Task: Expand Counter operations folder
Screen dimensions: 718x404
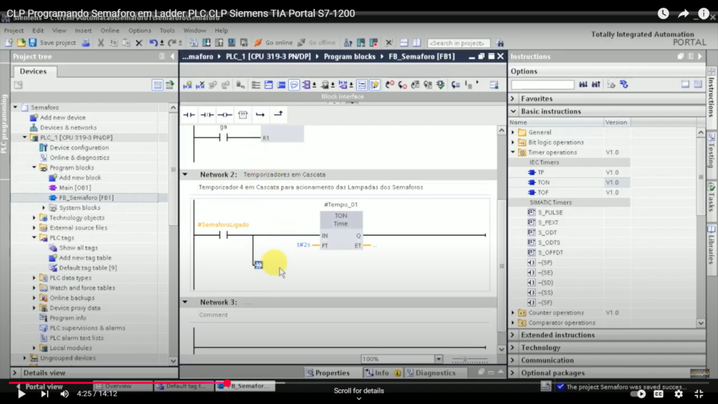Action: point(513,313)
